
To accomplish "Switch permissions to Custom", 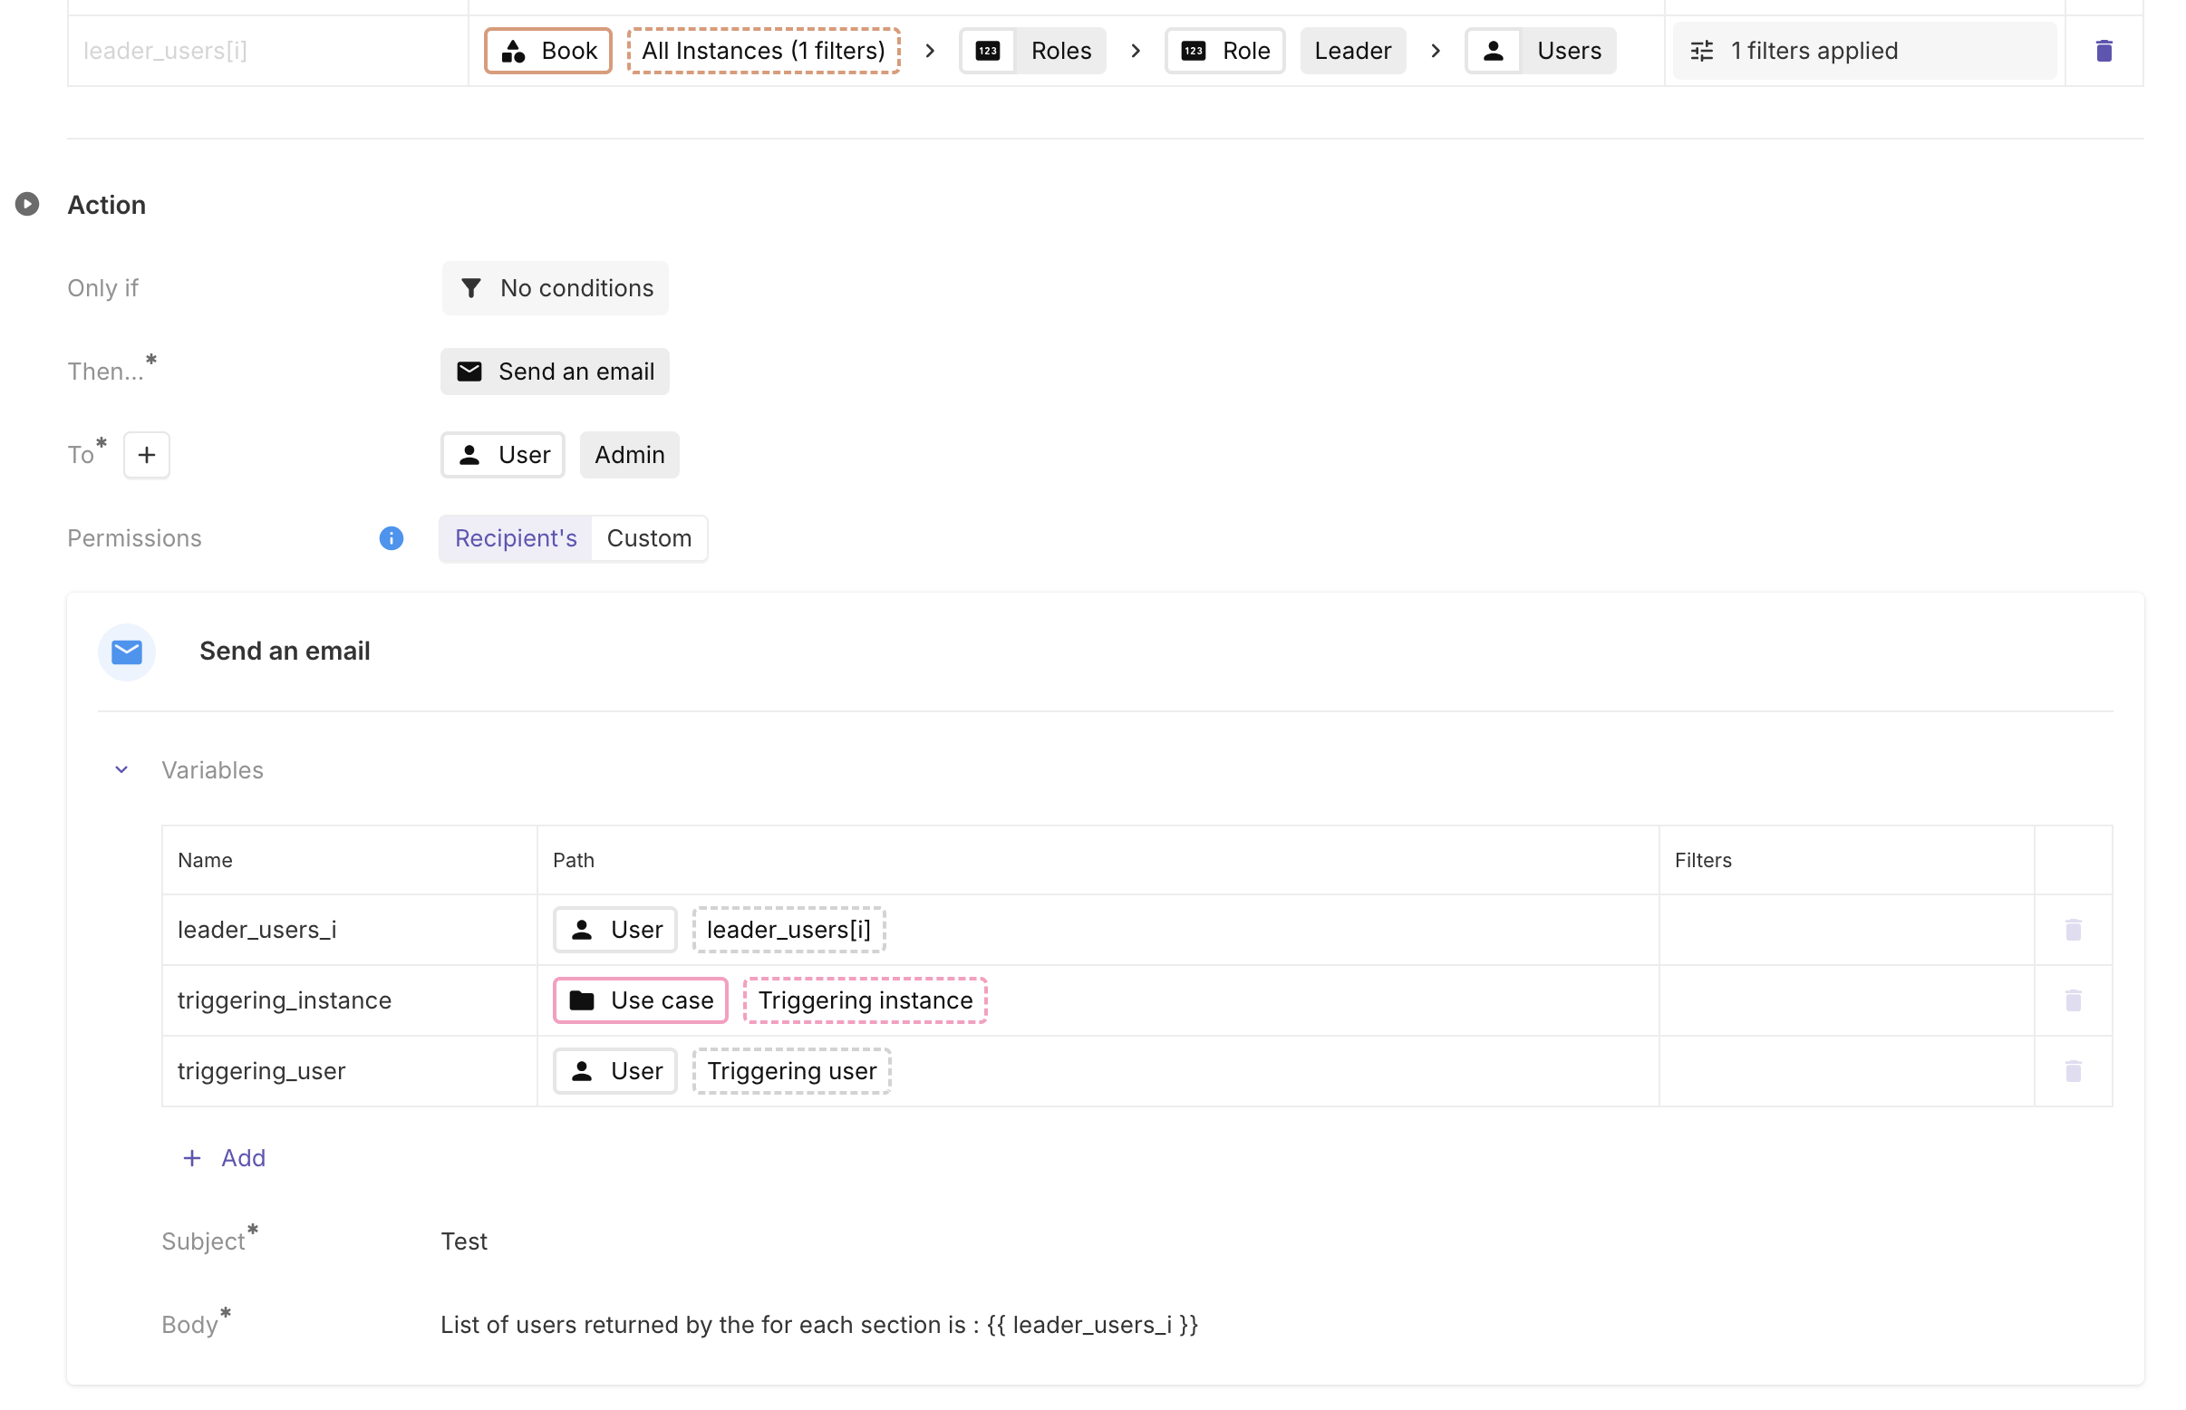I will pyautogui.click(x=648, y=538).
